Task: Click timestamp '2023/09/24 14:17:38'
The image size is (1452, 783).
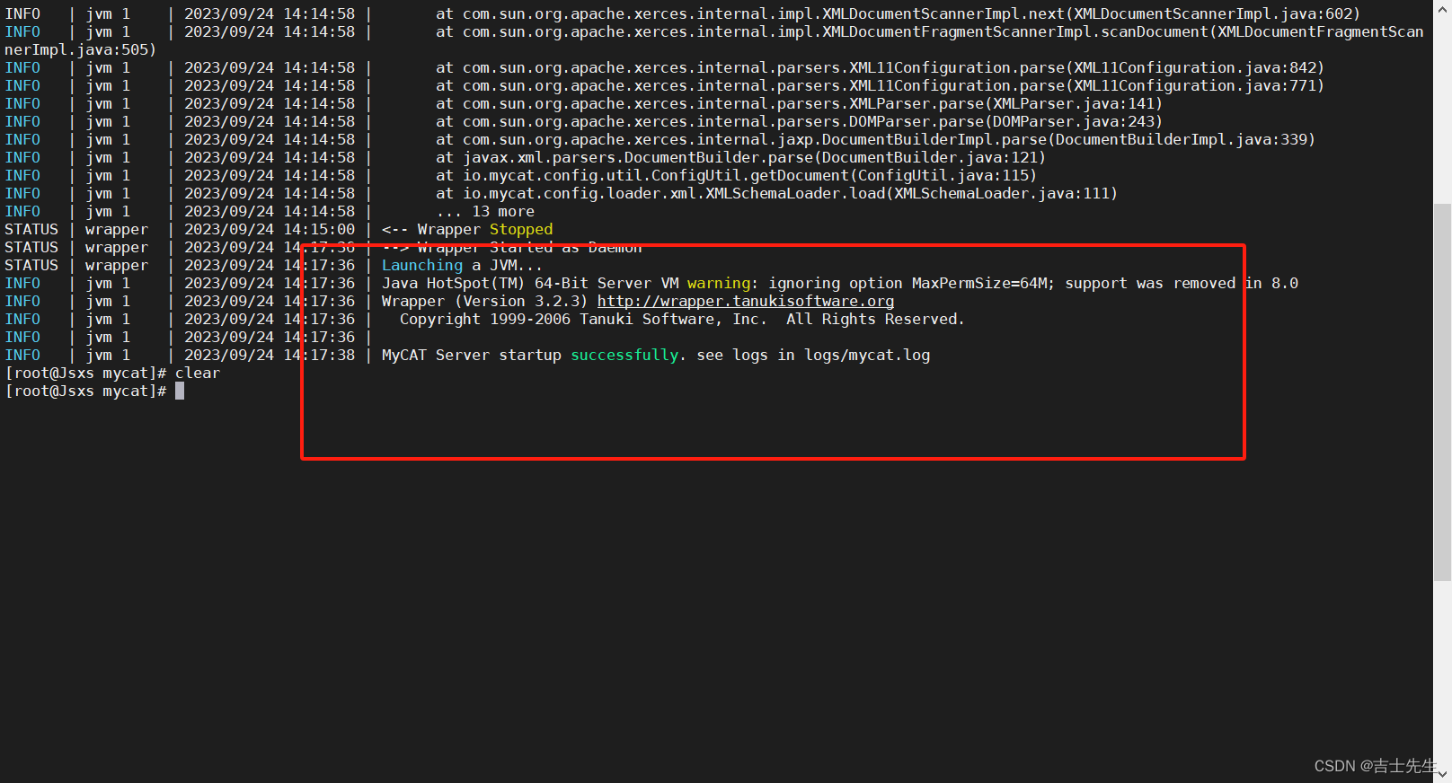Action: [x=270, y=356]
